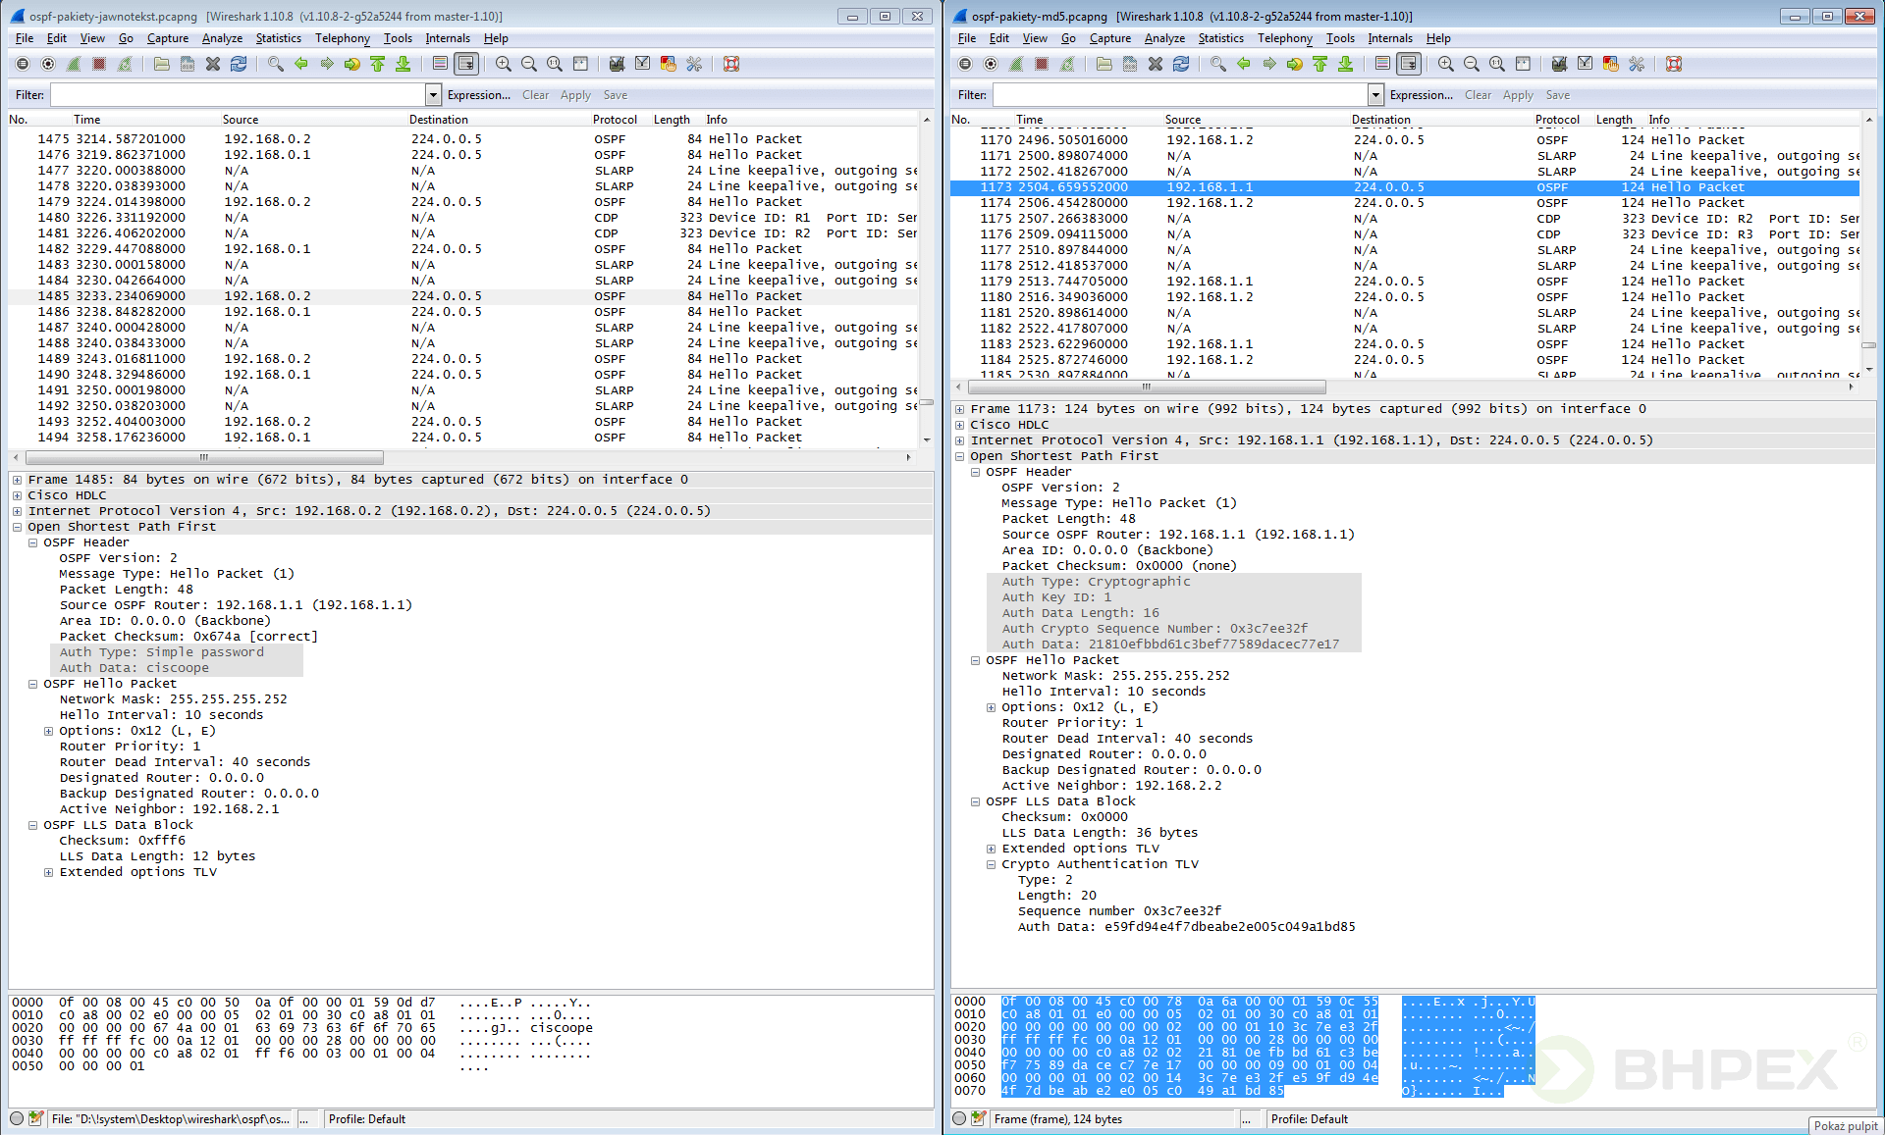Screen dimensions: 1885x1135
Task: Toggle Auto scroll packet list in left window
Action: [x=466, y=64]
